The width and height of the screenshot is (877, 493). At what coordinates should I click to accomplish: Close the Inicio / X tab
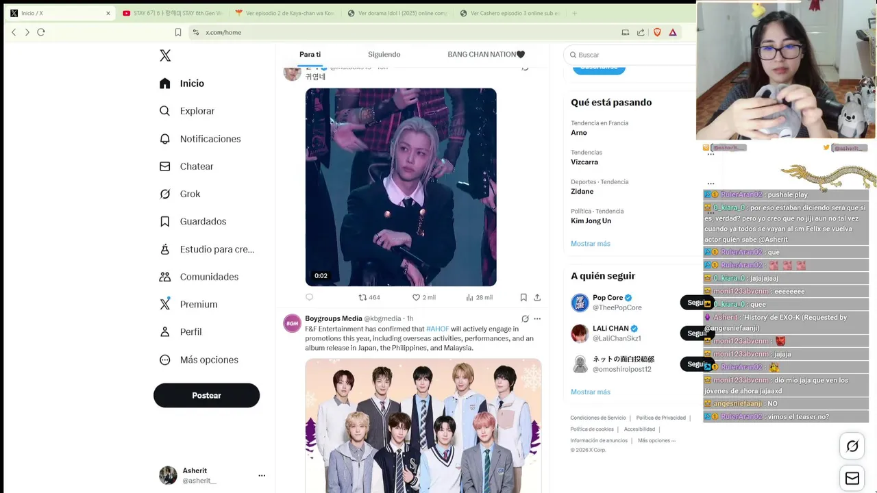point(108,13)
